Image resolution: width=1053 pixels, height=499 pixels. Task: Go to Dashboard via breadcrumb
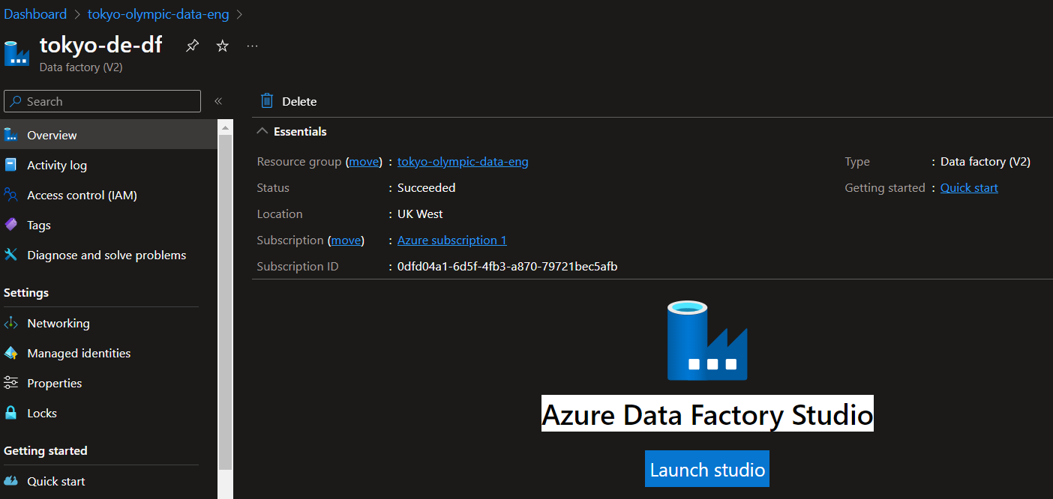35,13
